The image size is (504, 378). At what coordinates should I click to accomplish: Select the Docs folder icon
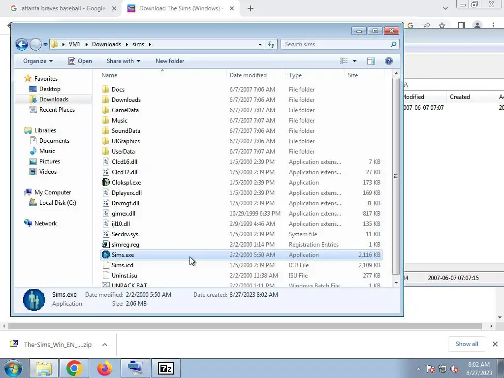(105, 90)
